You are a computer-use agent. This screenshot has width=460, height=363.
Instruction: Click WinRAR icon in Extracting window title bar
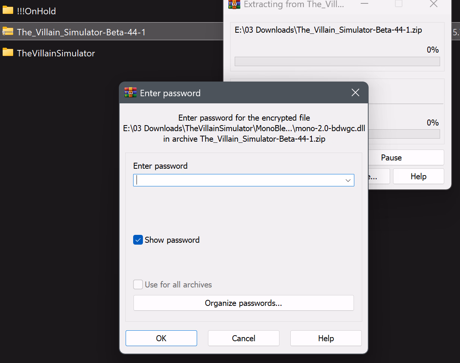click(x=234, y=5)
